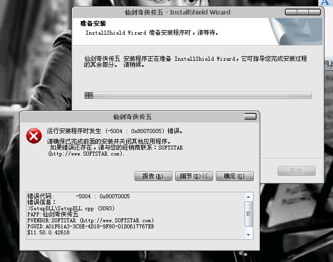Click the scrollbar thumb in error details
The height and width of the screenshot is (262, 333).
coord(248,214)
